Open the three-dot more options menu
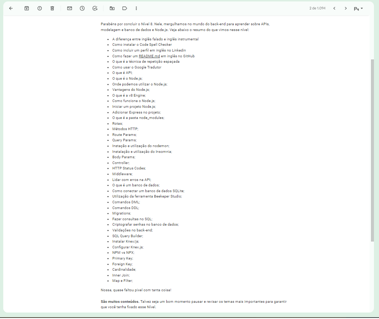379x319 pixels. [136, 8]
